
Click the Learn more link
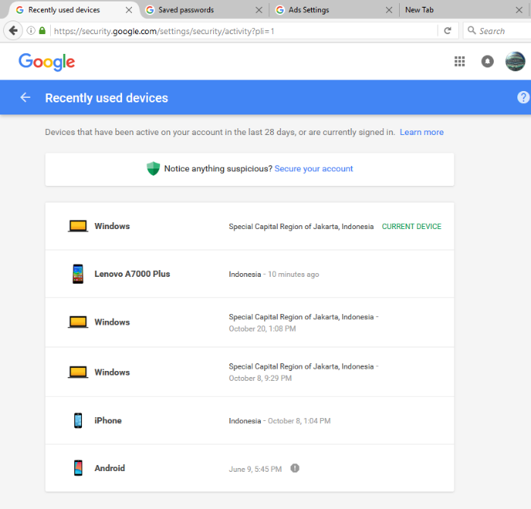422,132
